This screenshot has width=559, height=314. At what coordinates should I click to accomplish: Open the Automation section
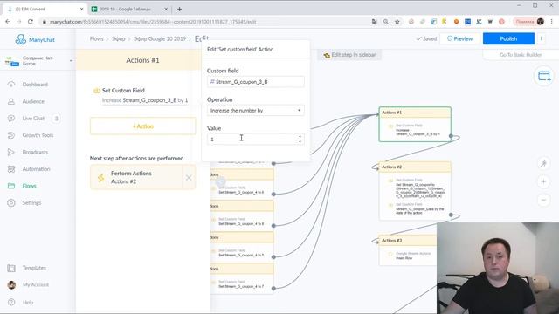(x=36, y=169)
